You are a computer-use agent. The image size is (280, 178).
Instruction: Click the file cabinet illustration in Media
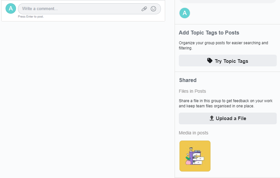pyautogui.click(x=195, y=156)
